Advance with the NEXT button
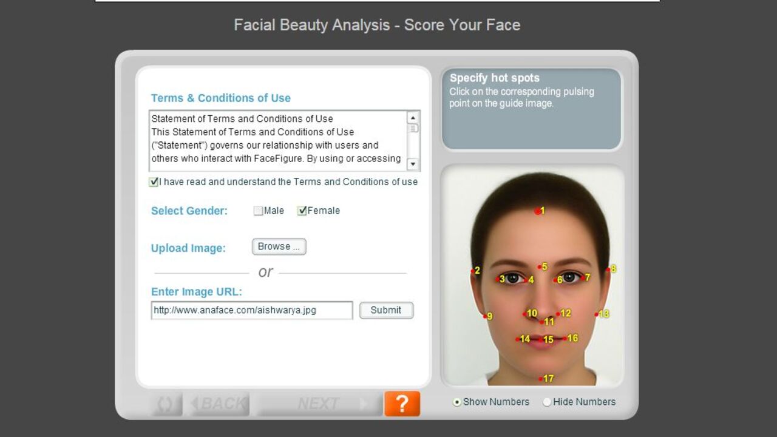Screen dimensions: 777x437 click(319, 404)
